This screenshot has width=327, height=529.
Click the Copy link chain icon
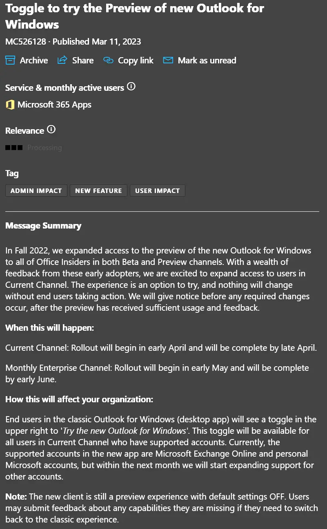click(x=108, y=60)
